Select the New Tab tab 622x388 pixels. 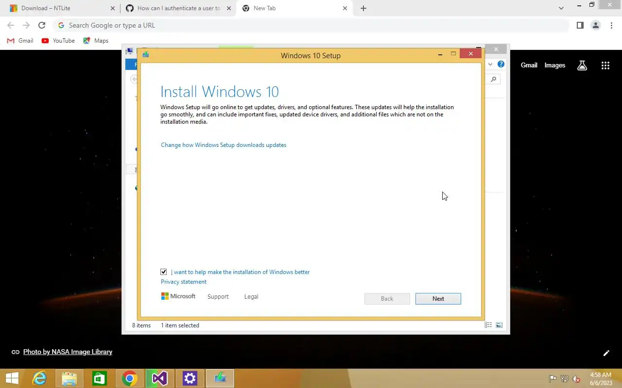click(x=294, y=8)
